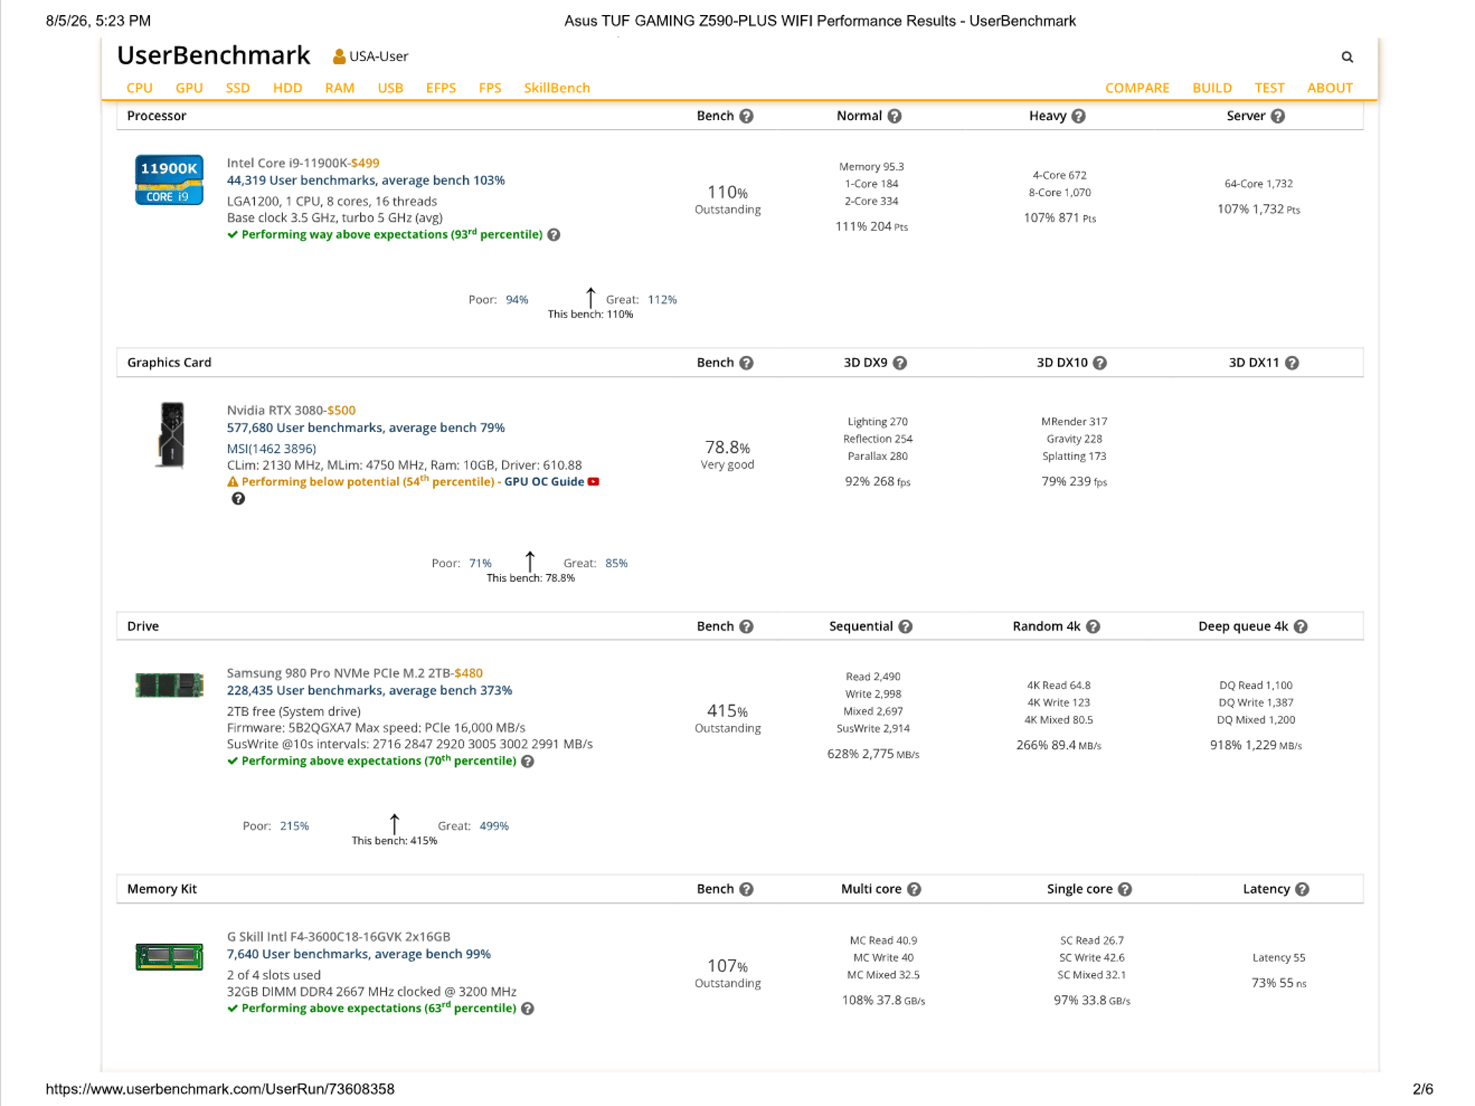Click the Nvidia RTX 3080 card image

171,435
